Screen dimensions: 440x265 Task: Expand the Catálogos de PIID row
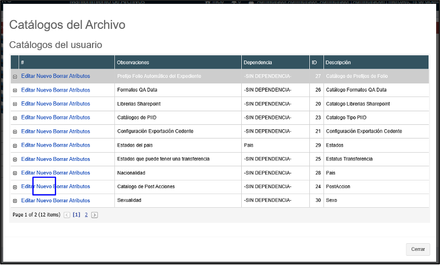pyautogui.click(x=15, y=118)
